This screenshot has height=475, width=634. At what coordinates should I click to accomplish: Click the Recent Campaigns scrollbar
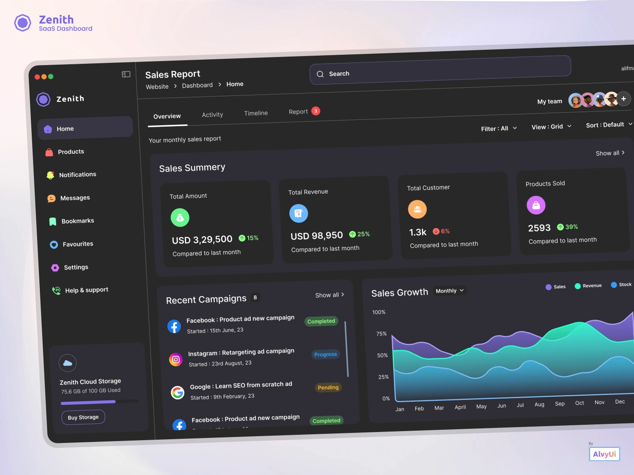pos(346,349)
